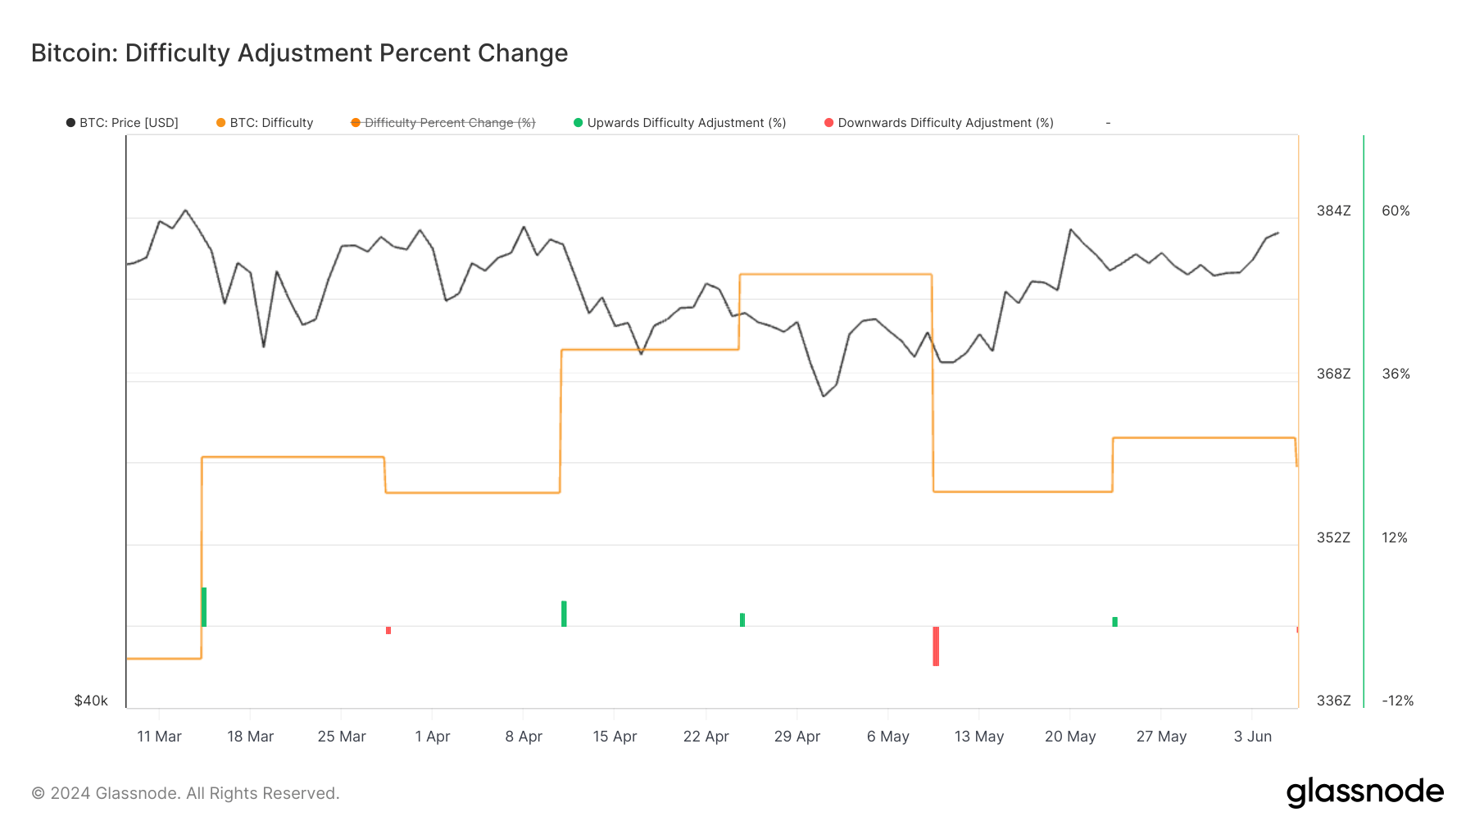The height and width of the screenshot is (830, 1475).
Task: Click the large red downward bar in May
Action: pos(936,646)
